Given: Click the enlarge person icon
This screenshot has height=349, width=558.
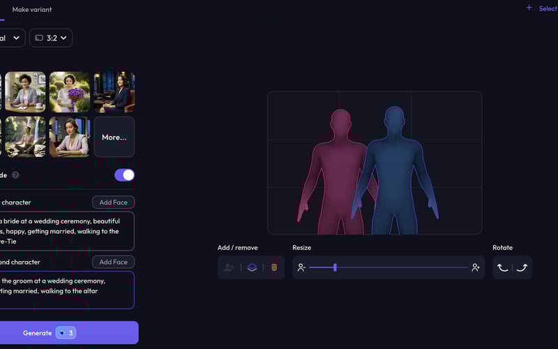Looking at the screenshot, I should coord(476,267).
